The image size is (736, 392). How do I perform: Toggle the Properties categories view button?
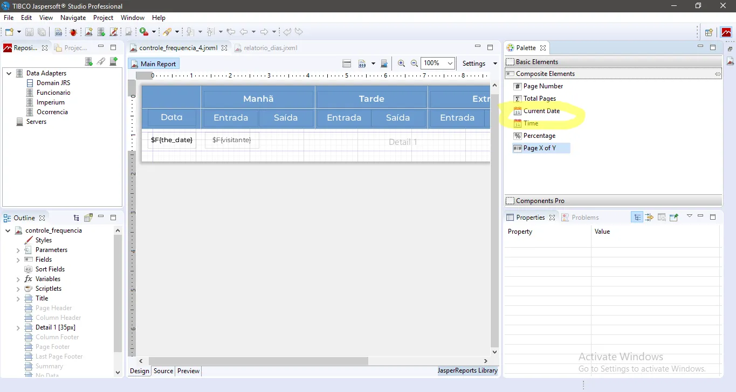click(637, 218)
